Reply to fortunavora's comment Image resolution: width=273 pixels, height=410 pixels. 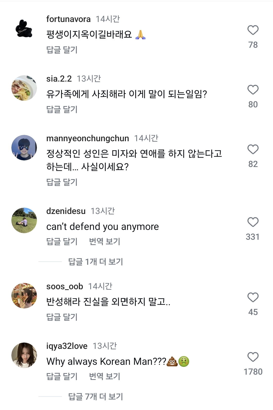62,50
